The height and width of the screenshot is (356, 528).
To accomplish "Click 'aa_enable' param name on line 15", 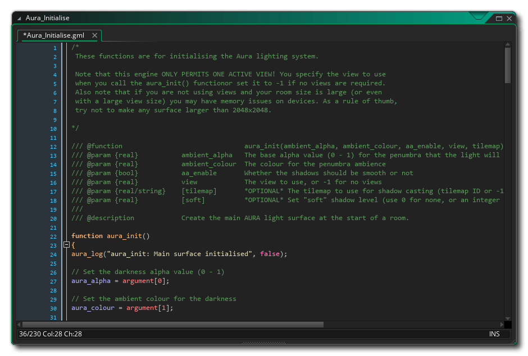I will click(x=199, y=173).
